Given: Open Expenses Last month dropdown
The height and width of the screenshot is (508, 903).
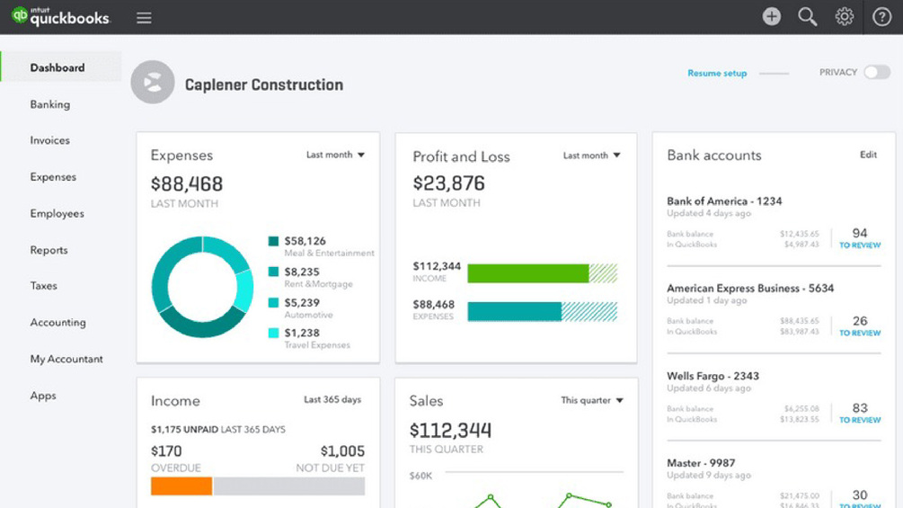Looking at the screenshot, I should tap(336, 155).
